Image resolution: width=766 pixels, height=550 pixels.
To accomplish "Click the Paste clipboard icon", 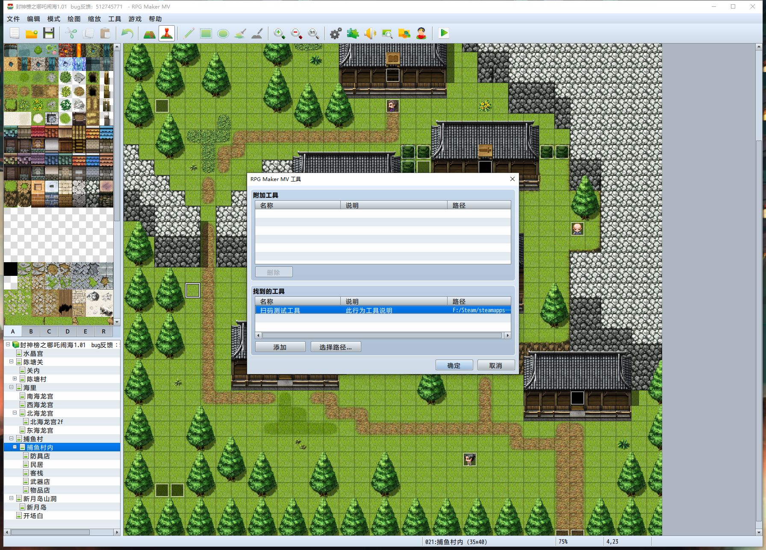I will pyautogui.click(x=105, y=33).
